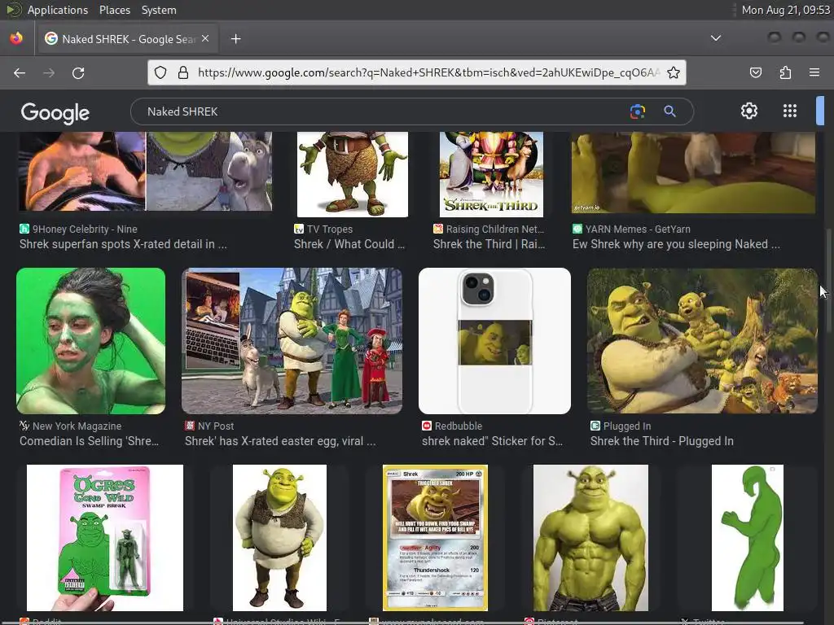Select the Naked SHREK browser tab
Image resolution: width=834 pixels, height=625 pixels.
click(126, 39)
